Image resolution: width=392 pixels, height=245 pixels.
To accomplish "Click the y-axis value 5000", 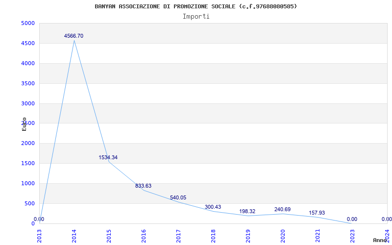I will pos(28,24).
